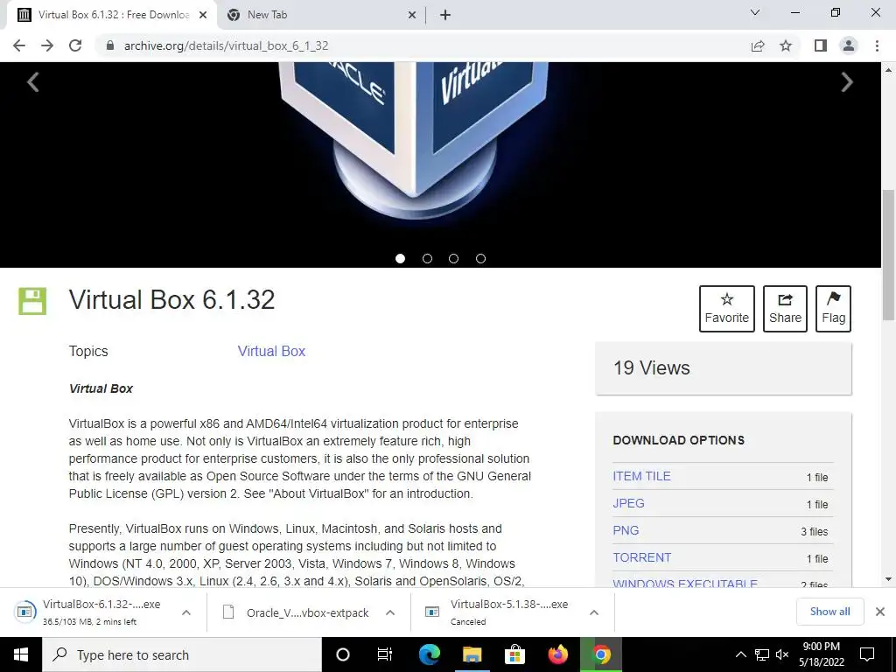Share this archive item
Viewport: 896px width, 672px height.
[785, 309]
